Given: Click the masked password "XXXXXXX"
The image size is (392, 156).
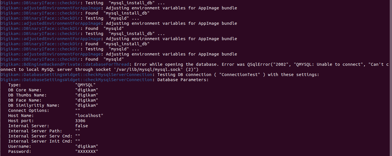Looking at the screenshot, I should [87, 151].
